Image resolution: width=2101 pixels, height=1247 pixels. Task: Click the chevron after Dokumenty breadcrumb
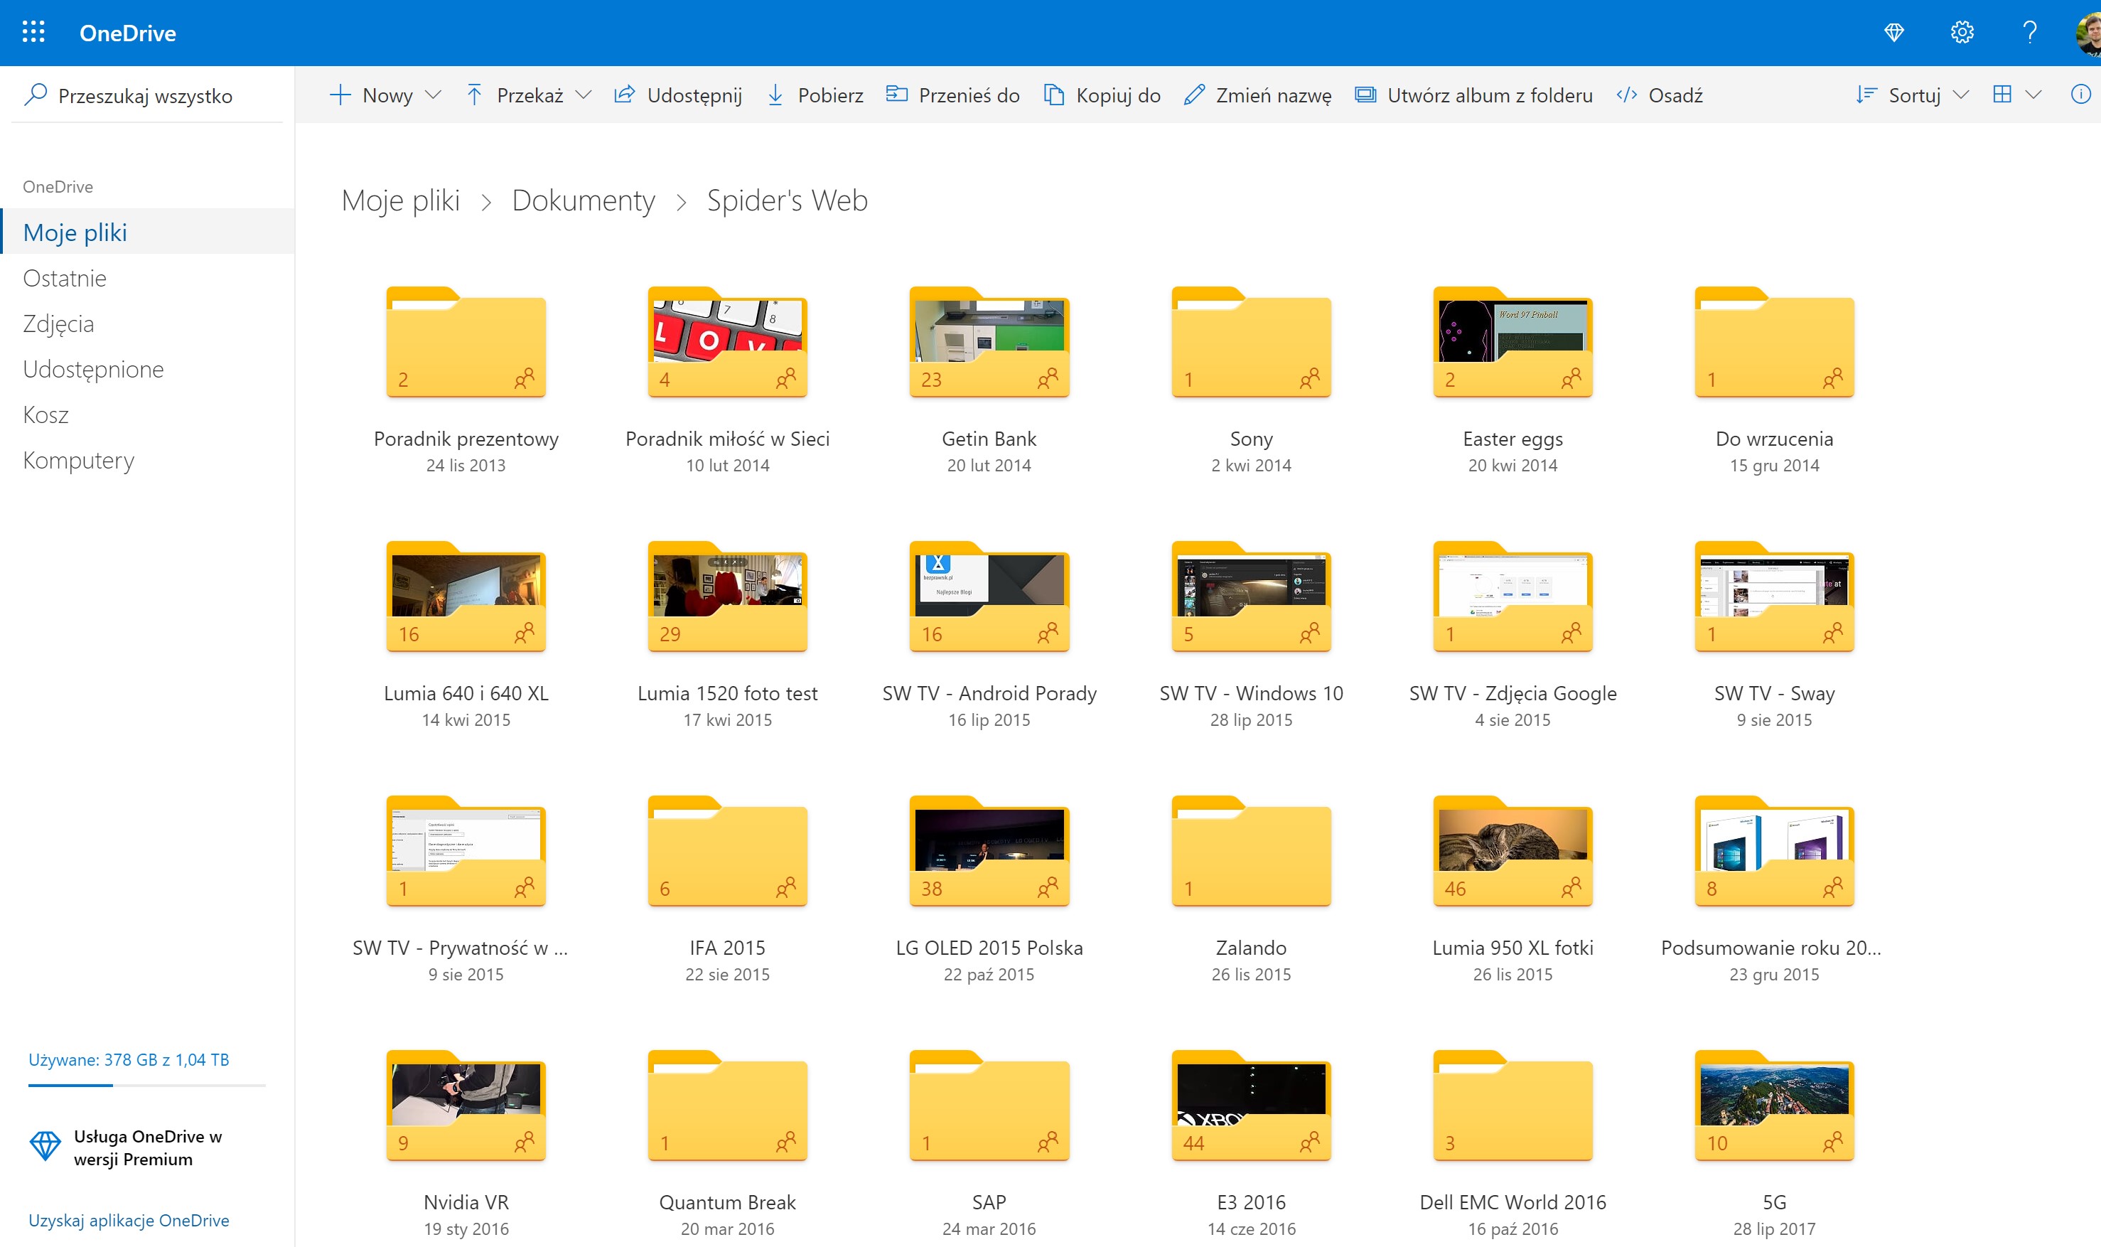pyautogui.click(x=682, y=203)
